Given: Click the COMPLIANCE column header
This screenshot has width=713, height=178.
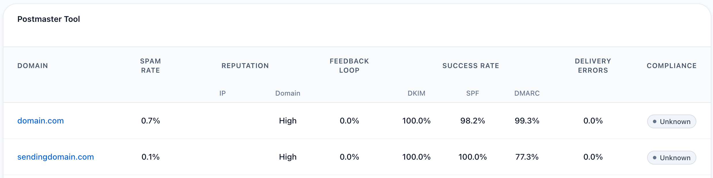Looking at the screenshot, I should click(x=672, y=65).
